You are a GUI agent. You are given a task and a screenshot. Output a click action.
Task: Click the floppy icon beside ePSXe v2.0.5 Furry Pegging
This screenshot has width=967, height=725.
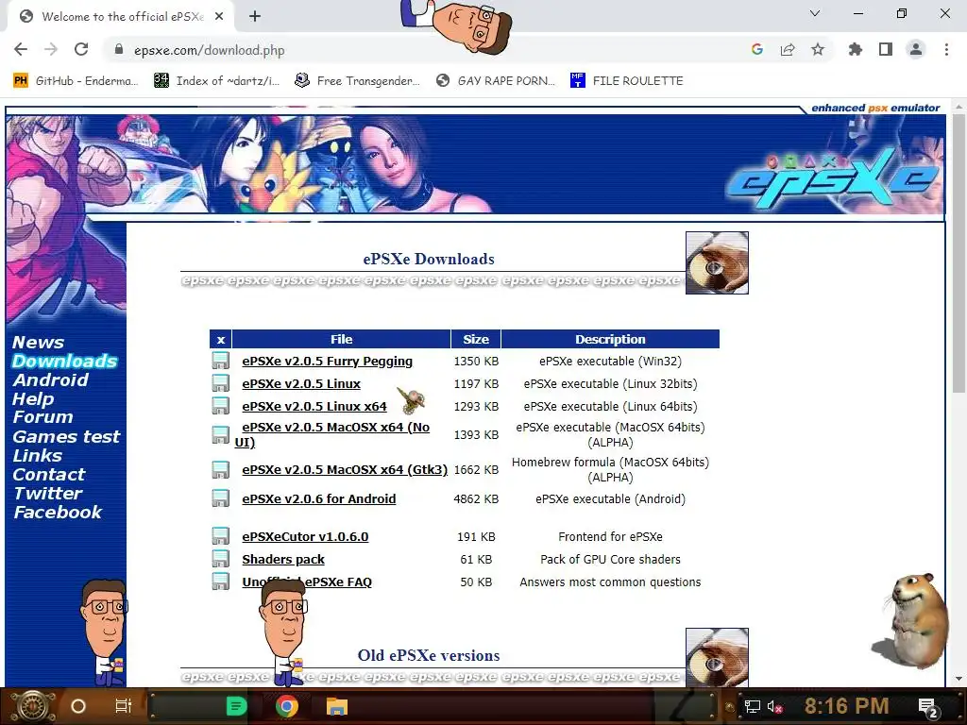click(220, 361)
